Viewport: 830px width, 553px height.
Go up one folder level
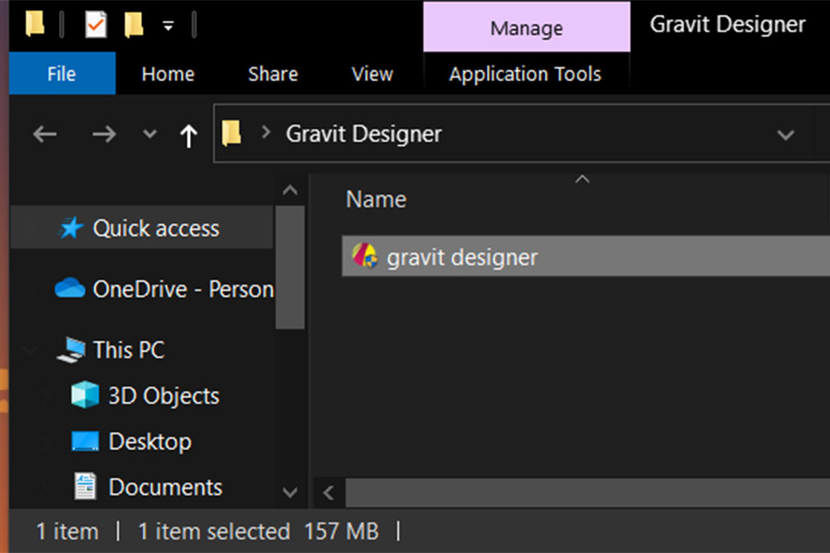tap(188, 135)
